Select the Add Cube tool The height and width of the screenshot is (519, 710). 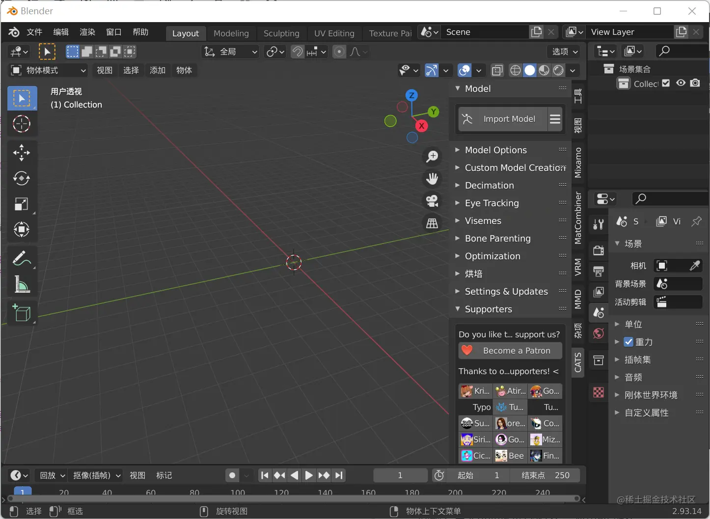point(22,313)
